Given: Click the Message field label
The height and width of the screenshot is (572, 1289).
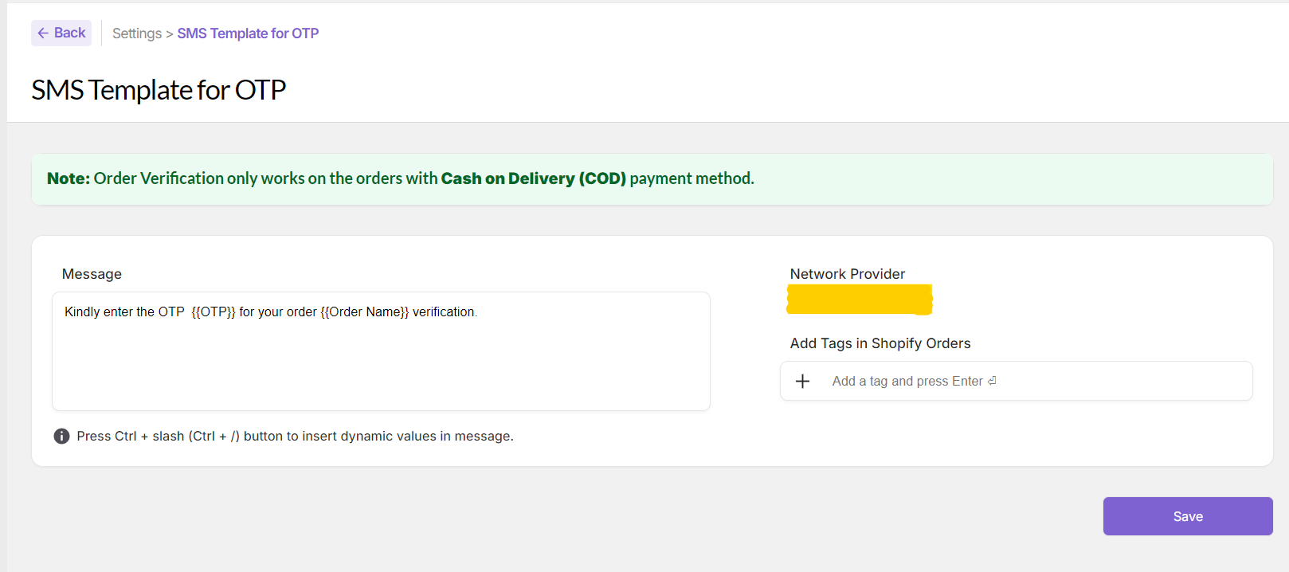Looking at the screenshot, I should [92, 274].
